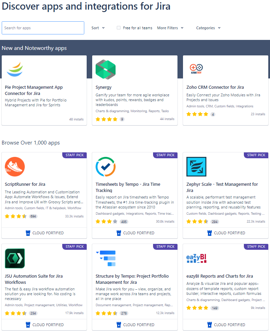The image size is (270, 332).
Task: Click Cloud Fortified castle icon under Zephyr Scale
Action: pos(209,233)
